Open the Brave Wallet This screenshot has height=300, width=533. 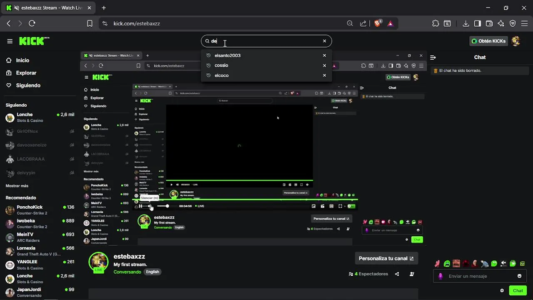489,23
